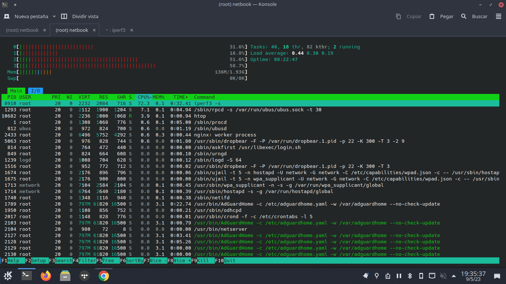This screenshot has height=284, width=506.
Task: Click F8 Nice + in htop footer
Action: pos(179,260)
